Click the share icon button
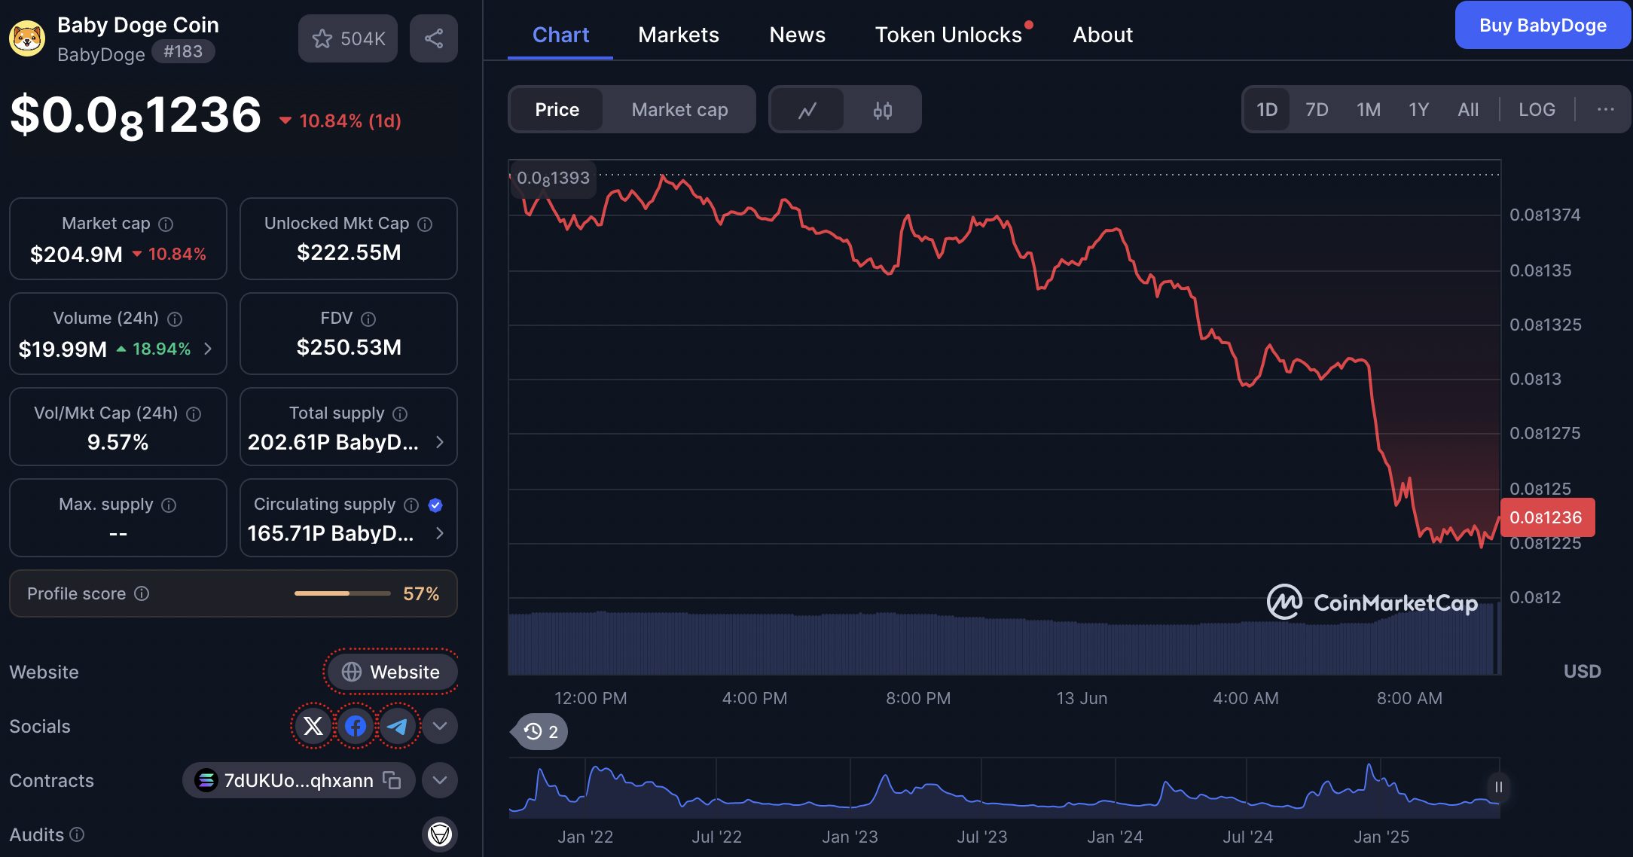This screenshot has width=1633, height=857. (434, 38)
